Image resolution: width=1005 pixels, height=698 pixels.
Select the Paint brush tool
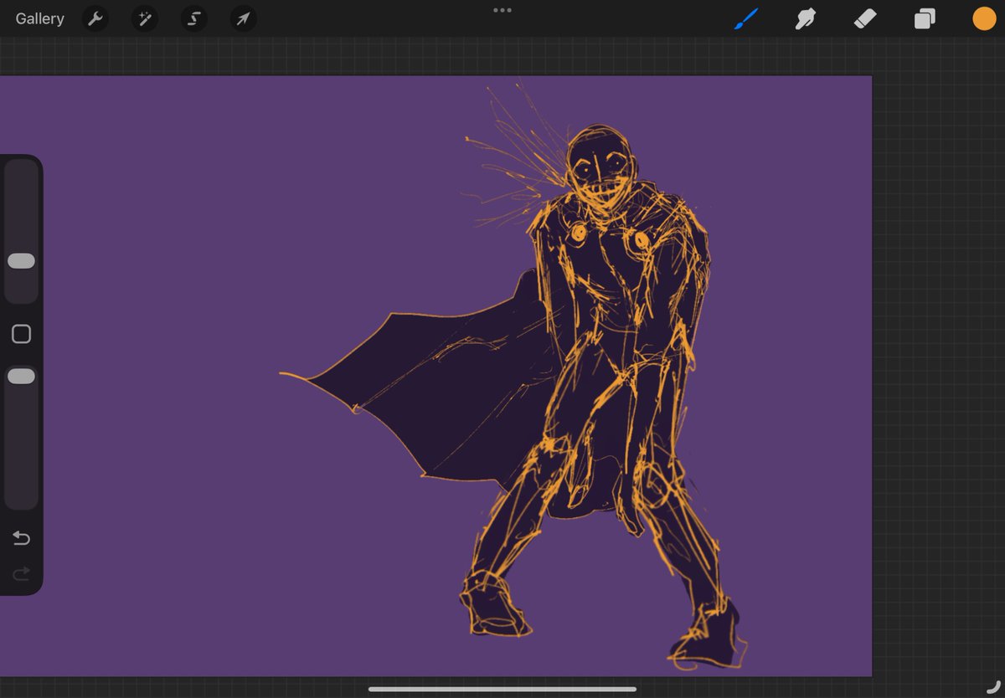(x=745, y=18)
